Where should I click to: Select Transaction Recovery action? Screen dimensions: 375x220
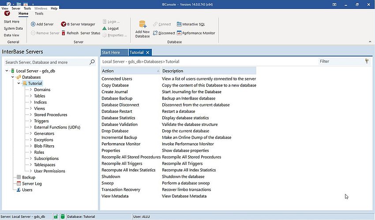pos(121,190)
